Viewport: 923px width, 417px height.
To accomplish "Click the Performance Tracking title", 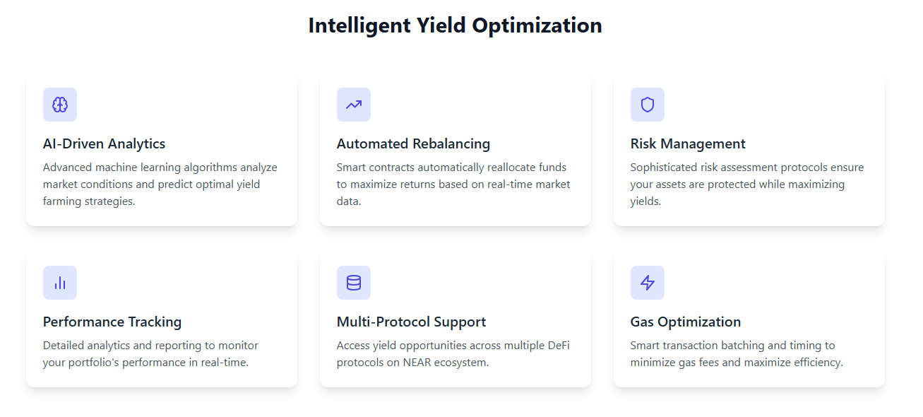I will (112, 322).
